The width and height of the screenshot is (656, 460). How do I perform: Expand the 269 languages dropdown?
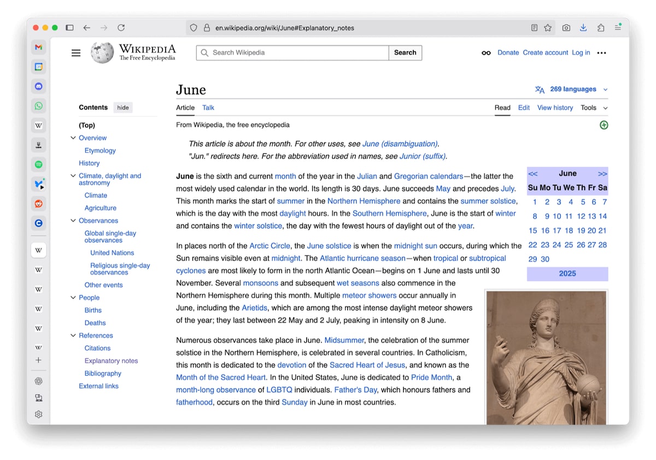click(571, 90)
